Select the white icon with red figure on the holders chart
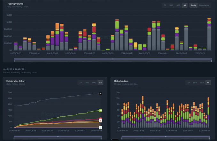217x141 pixels. (101, 121)
